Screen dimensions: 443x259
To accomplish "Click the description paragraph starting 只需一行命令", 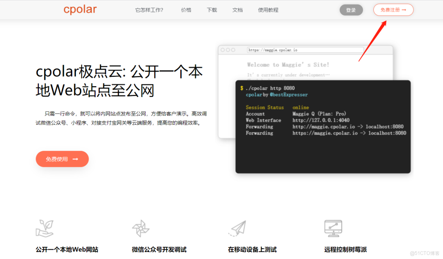I will 121,118.
